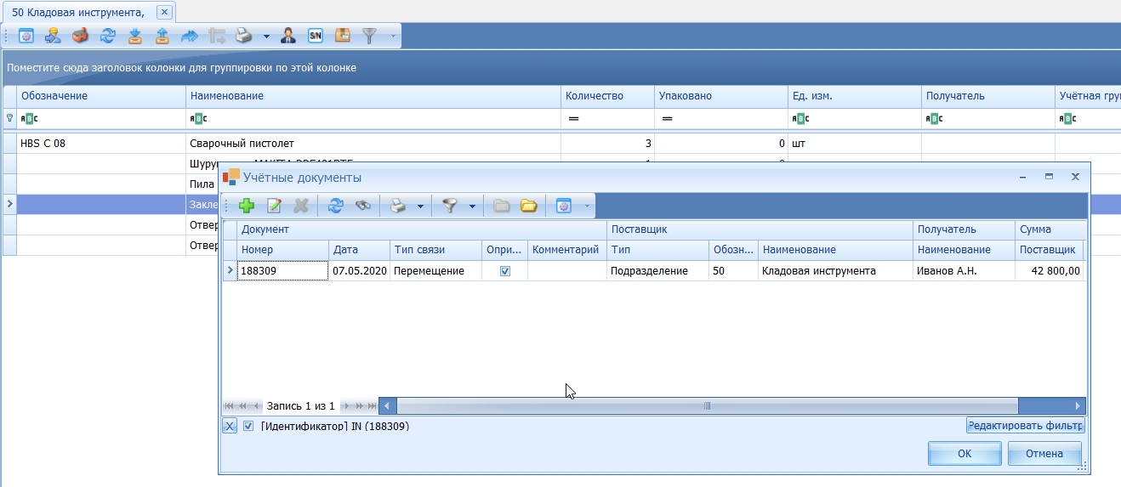Toggle the [Идентификатор] IN (188309) filter checkbox
Image resolution: width=1121 pixels, height=487 pixels.
pos(248,427)
